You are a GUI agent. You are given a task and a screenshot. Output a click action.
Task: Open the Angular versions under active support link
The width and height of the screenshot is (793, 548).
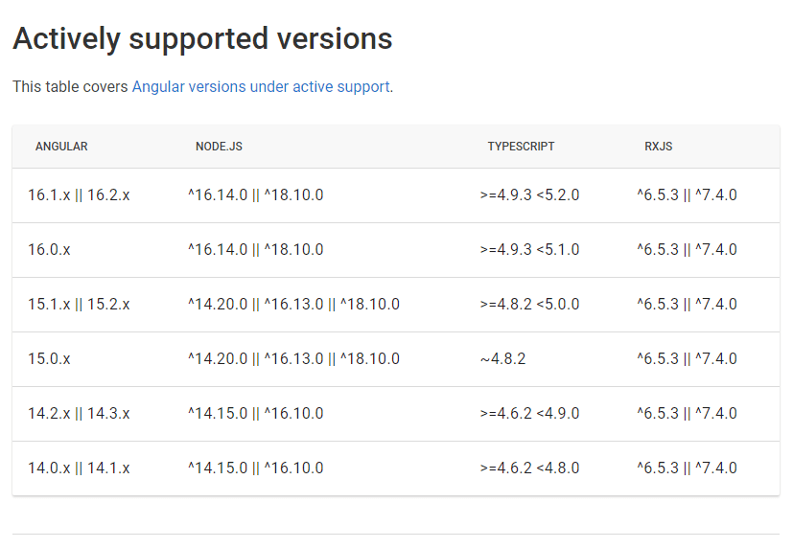(x=260, y=86)
